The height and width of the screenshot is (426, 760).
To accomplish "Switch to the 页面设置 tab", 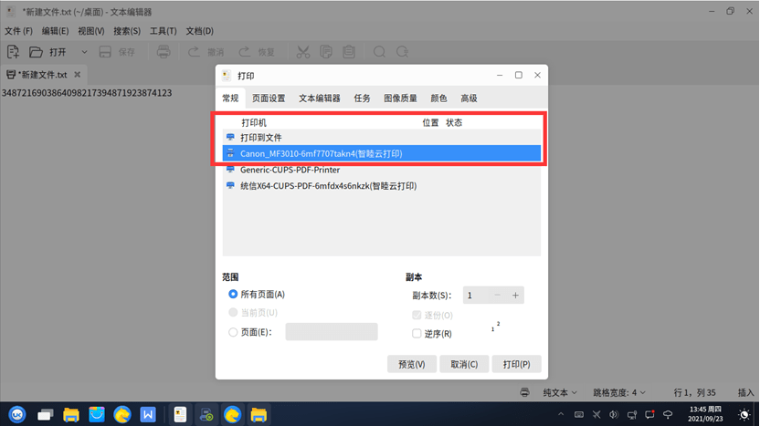I will (x=269, y=99).
